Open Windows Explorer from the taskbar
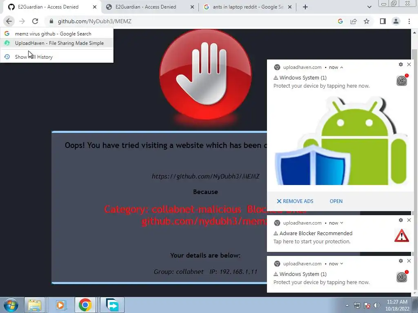Screen dimensions: 418x313 click(35, 305)
